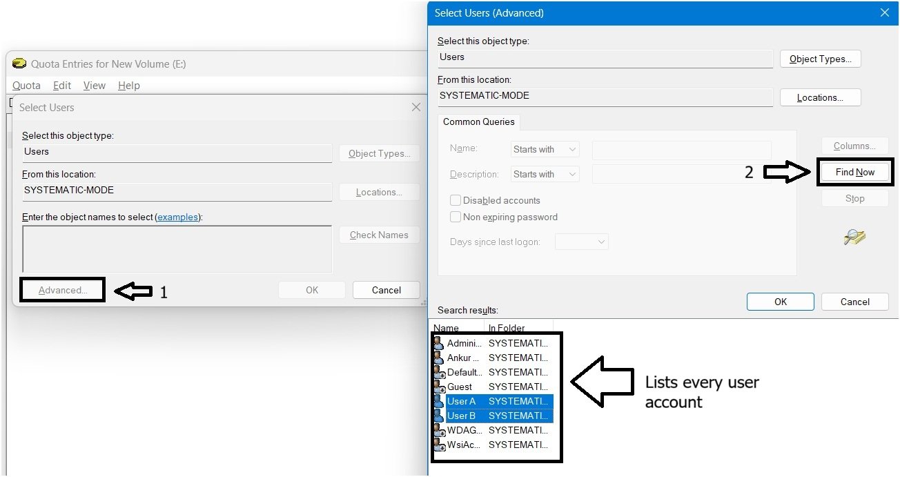Select the Guest row in search results
This screenshot has height=477, width=900.
[493, 387]
